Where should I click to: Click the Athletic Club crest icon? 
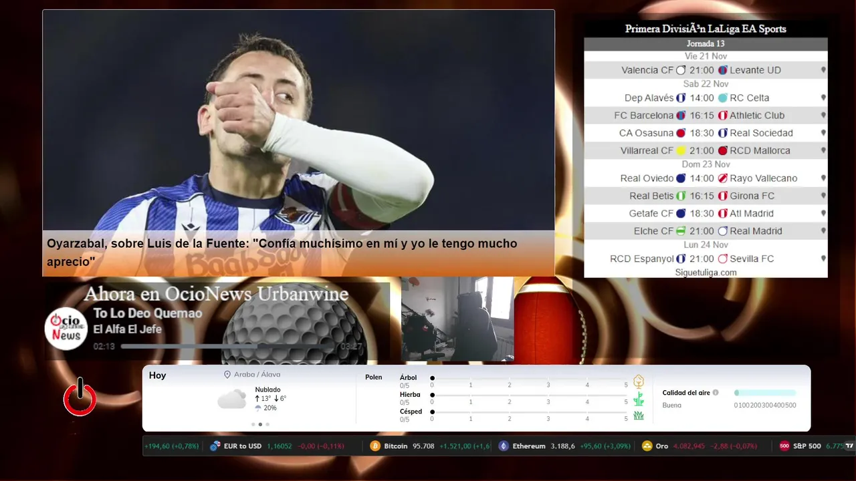pyautogui.click(x=722, y=116)
